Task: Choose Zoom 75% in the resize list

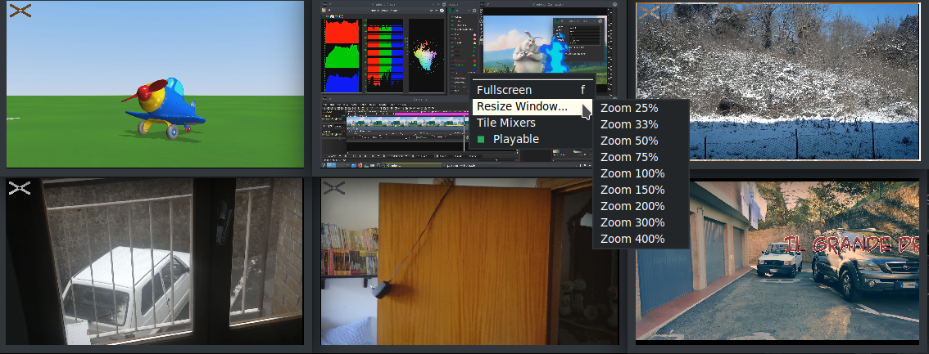Action: pos(628,157)
